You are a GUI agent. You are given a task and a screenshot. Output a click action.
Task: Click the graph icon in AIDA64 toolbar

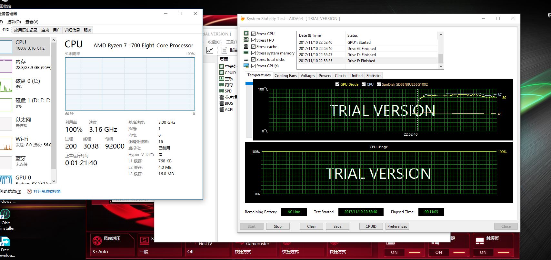[210, 50]
